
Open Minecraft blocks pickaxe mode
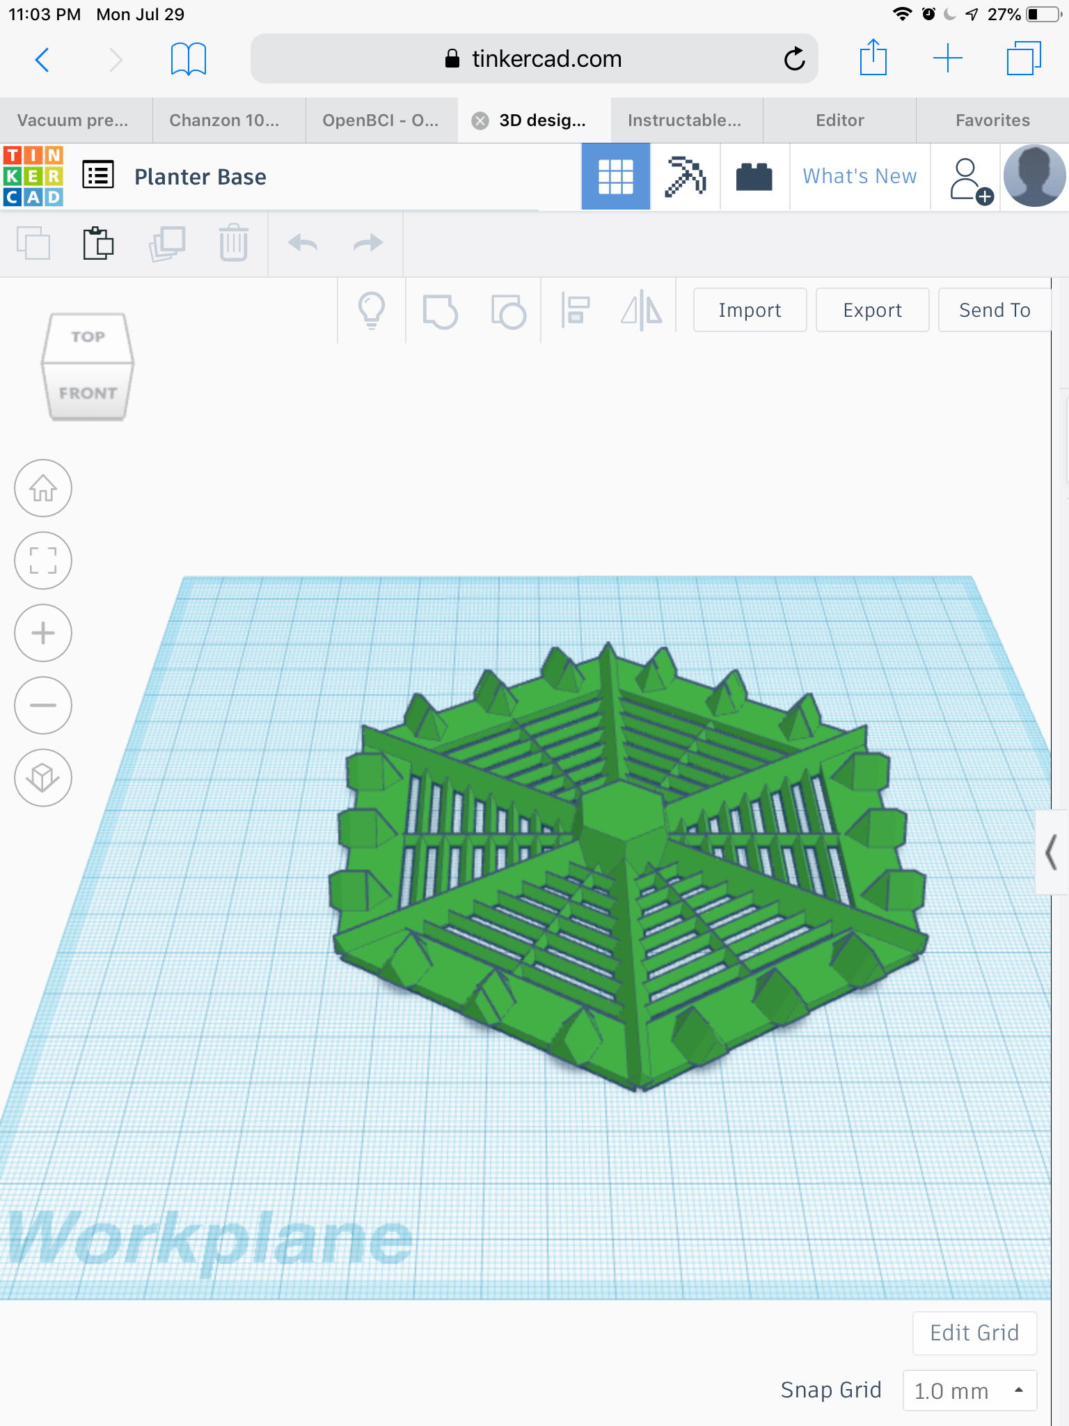point(685,177)
